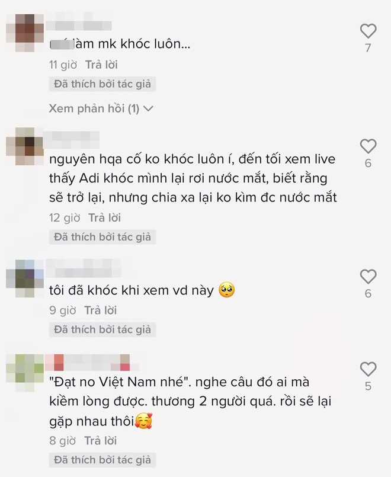Image resolution: width=391 pixels, height=477 pixels.
Task: Open username of the first commenter
Action: (79, 21)
